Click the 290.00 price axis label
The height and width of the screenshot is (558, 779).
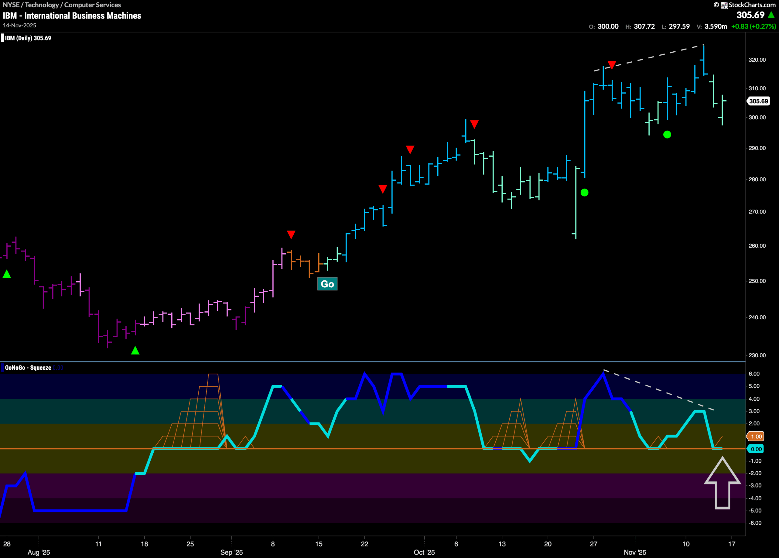click(757, 148)
